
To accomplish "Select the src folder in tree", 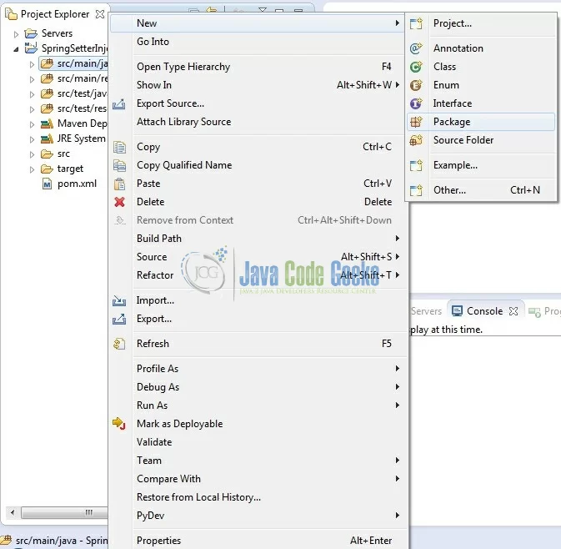I will 63,154.
